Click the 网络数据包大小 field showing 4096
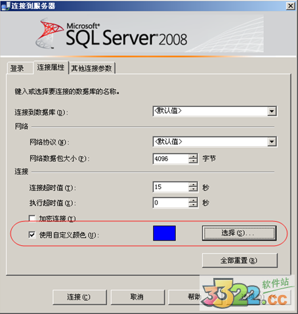Image resolution: width=298 pixels, height=314 pixels. click(171, 159)
